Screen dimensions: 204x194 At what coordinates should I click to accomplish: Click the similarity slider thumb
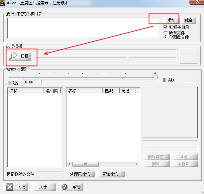(x=155, y=76)
